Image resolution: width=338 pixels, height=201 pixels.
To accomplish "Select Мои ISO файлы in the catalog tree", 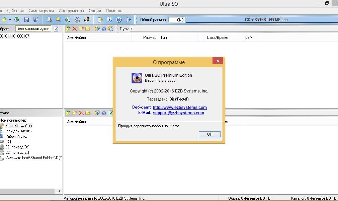I will [x=18, y=126].
